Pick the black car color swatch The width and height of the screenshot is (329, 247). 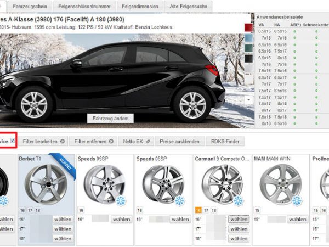click(x=249, y=58)
